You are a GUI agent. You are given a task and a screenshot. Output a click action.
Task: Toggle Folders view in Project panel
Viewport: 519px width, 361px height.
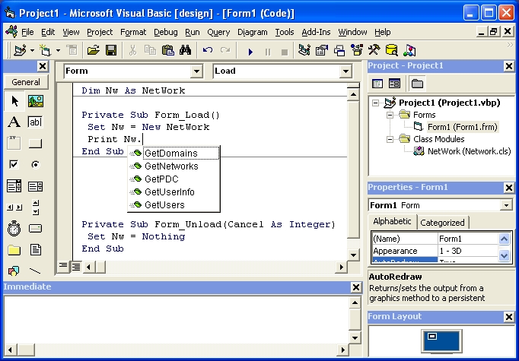click(x=417, y=84)
